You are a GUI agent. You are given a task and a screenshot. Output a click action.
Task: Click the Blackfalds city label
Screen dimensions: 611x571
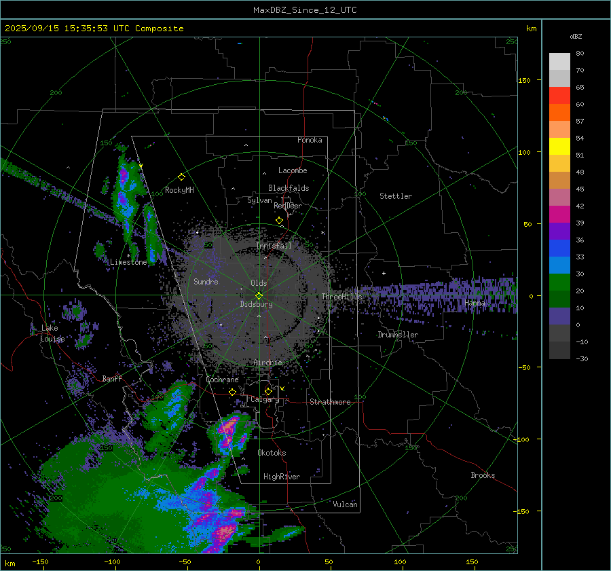(289, 188)
